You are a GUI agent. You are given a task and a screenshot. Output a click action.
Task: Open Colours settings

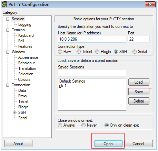pyautogui.click(x=24, y=79)
